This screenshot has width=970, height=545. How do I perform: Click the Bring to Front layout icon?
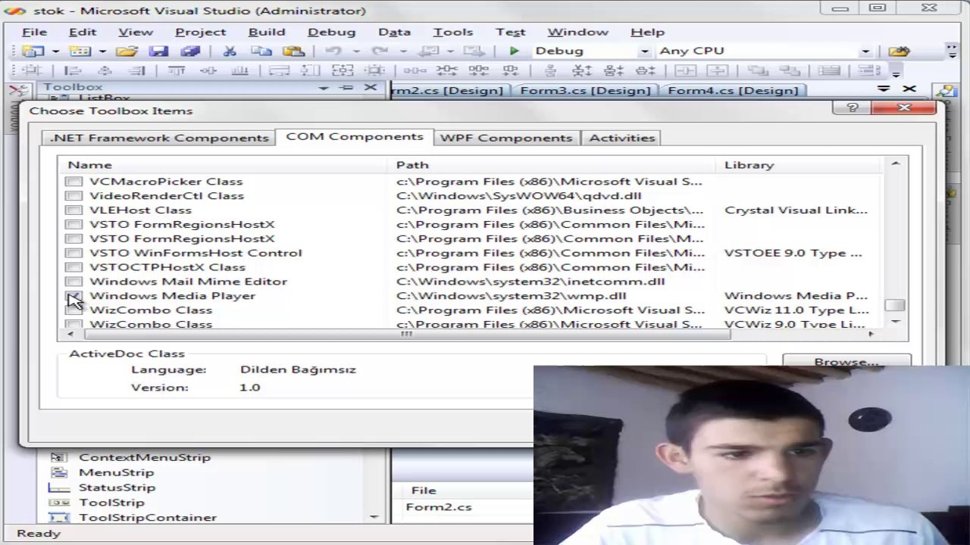point(757,70)
